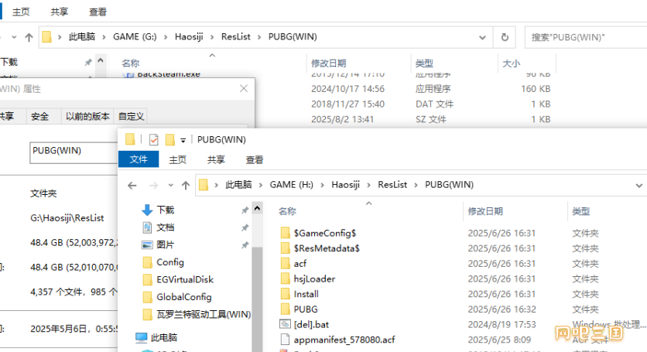Viewport: 647px width, 352px height.
Task: Select 下载 in back window navigation pane
Action: click(9, 62)
